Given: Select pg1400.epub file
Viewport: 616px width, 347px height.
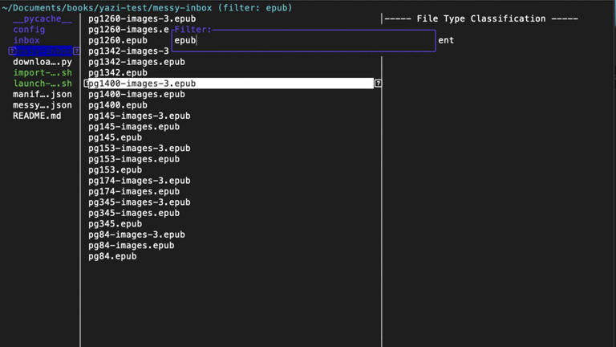Looking at the screenshot, I should [x=117, y=105].
